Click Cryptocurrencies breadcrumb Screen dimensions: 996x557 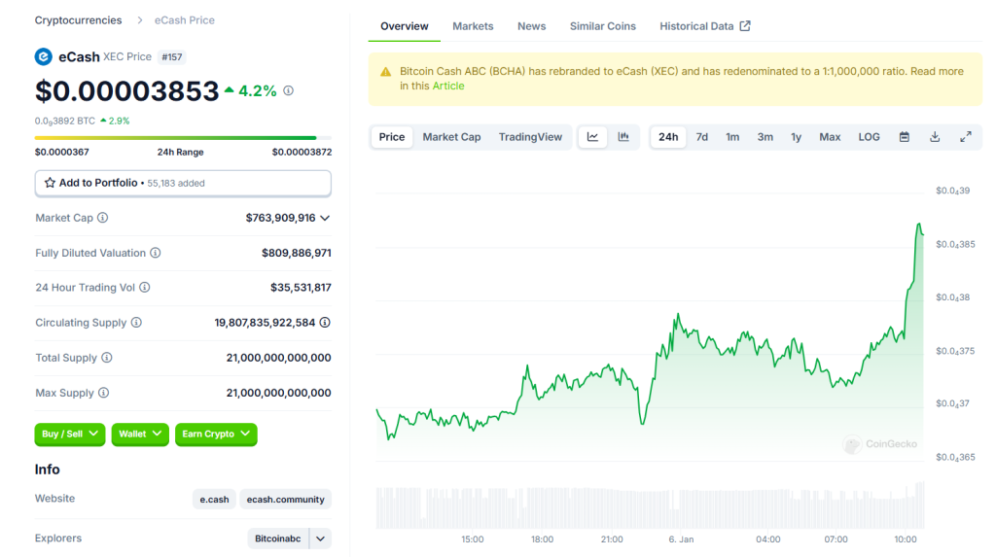[79, 20]
